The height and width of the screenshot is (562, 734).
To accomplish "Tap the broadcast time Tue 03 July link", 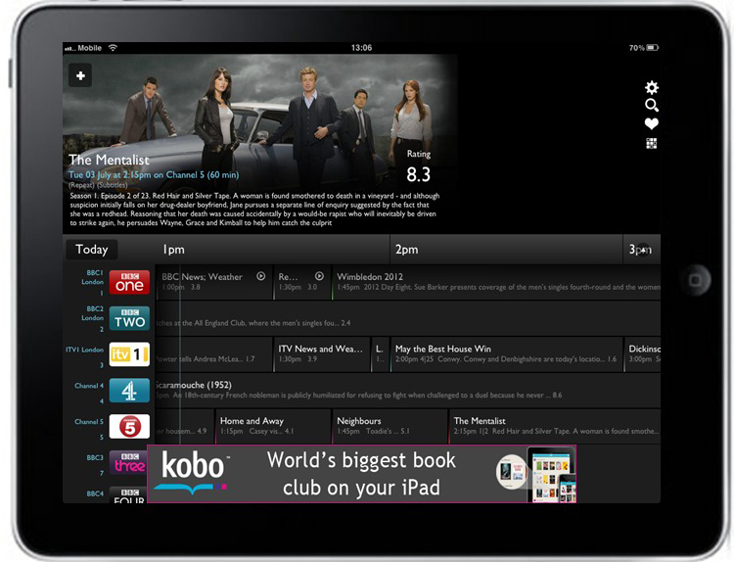I will coord(154,174).
